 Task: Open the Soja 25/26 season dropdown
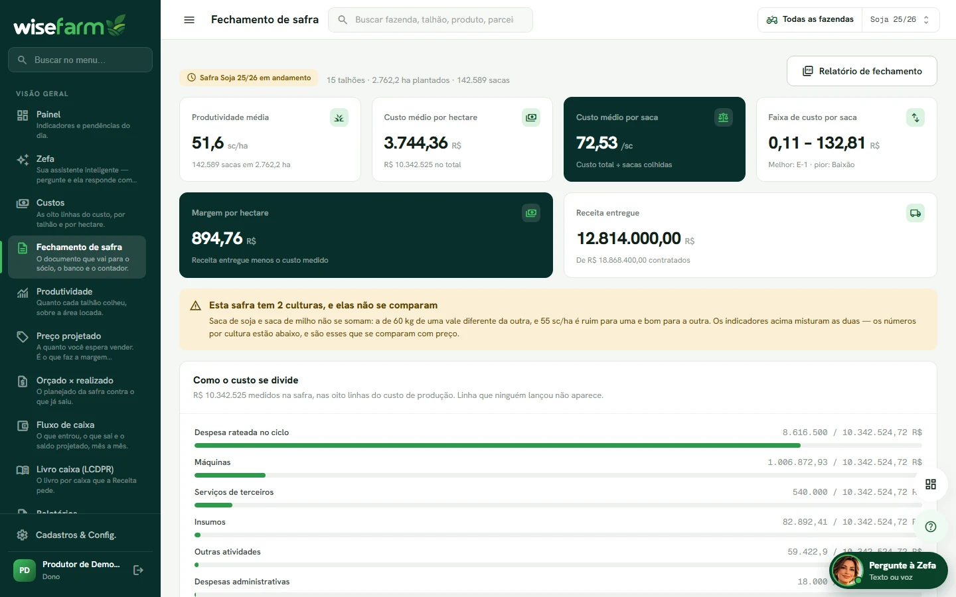pos(901,20)
